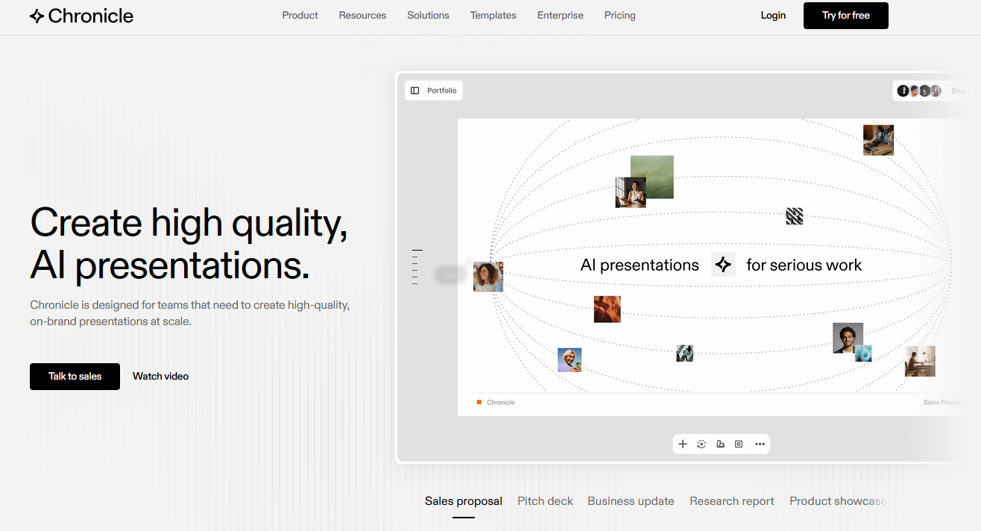Click the collaborator avatars group at top right

coord(919,91)
